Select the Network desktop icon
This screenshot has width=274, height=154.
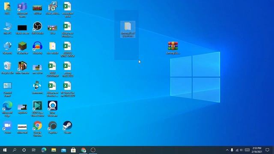coord(7,48)
